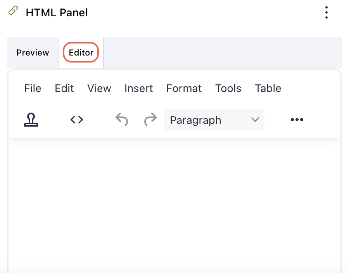Click the chevron on the Paragraph selector

tap(255, 120)
